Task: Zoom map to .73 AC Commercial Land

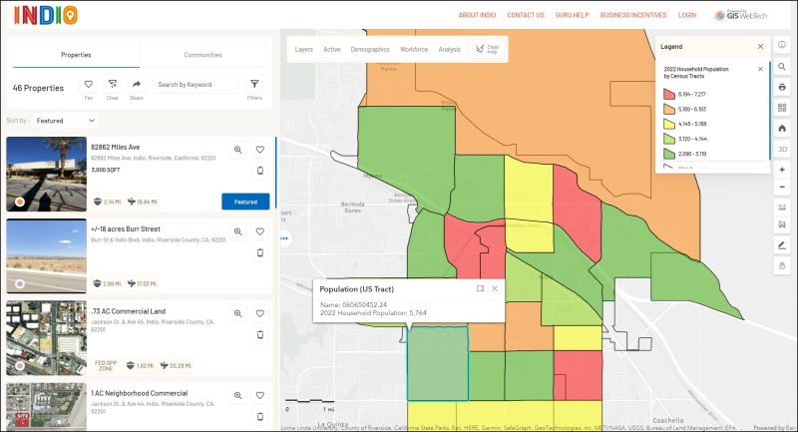Action: [x=237, y=313]
